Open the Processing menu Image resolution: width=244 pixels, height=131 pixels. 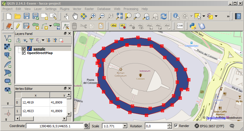click(x=131, y=9)
